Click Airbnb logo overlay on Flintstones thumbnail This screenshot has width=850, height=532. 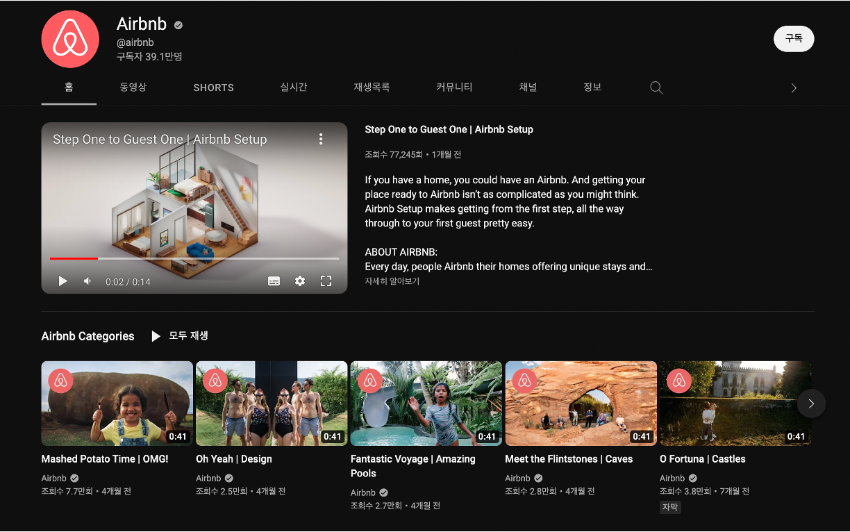pyautogui.click(x=525, y=381)
